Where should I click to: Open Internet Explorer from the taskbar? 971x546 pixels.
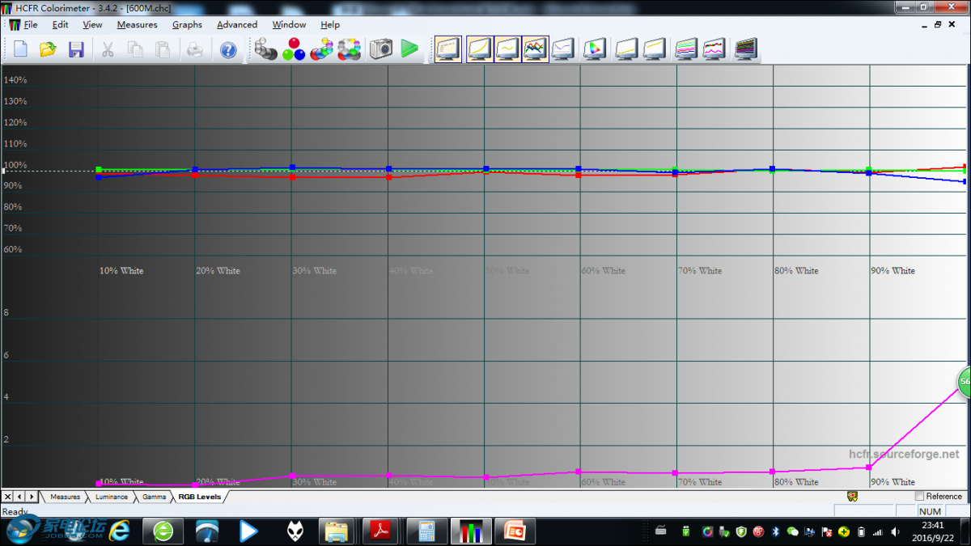pos(121,531)
